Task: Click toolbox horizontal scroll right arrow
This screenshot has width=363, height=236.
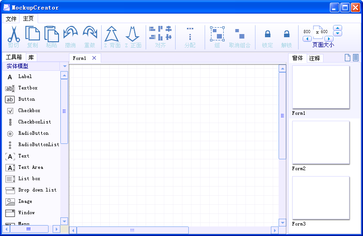Action: (56, 229)
